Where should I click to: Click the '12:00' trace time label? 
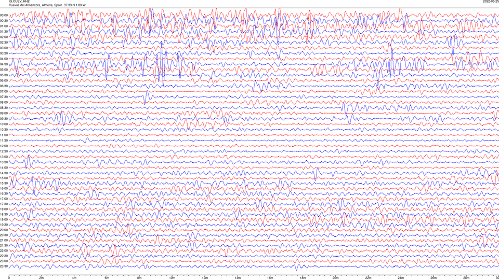pyautogui.click(x=4, y=146)
